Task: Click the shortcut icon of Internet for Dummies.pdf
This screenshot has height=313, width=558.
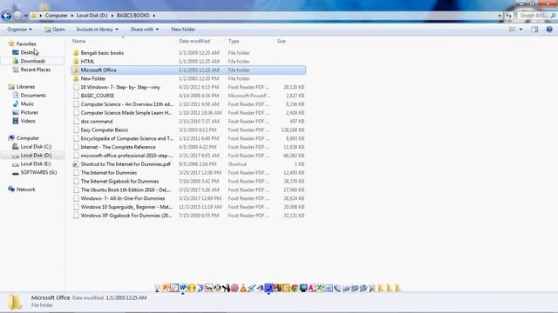Action: (x=76, y=164)
